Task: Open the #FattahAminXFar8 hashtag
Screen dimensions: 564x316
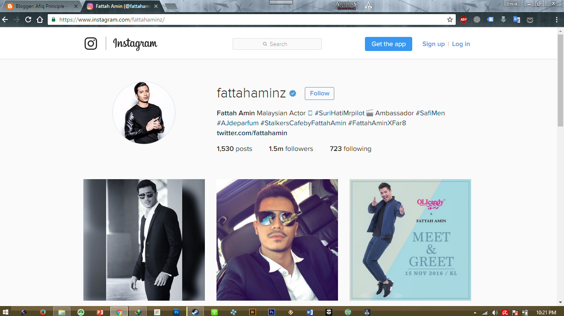Action: click(x=377, y=123)
